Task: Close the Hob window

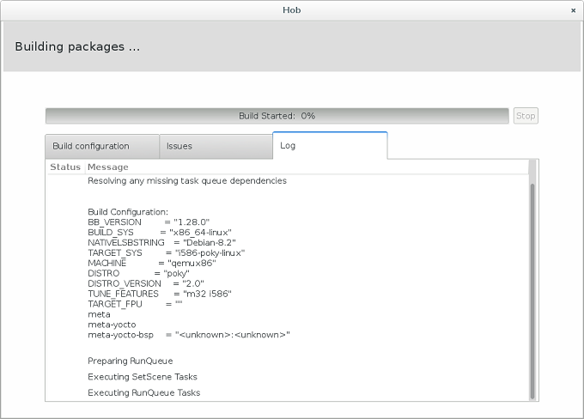Action: pos(573,10)
